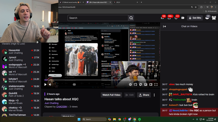Click NeonLiteBrite highlighted chat username
Screen dimensions: 218x122
point(180,110)
